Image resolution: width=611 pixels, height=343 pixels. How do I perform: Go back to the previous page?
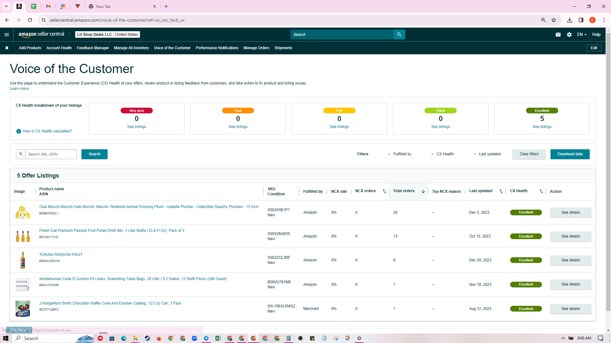click(x=7, y=20)
